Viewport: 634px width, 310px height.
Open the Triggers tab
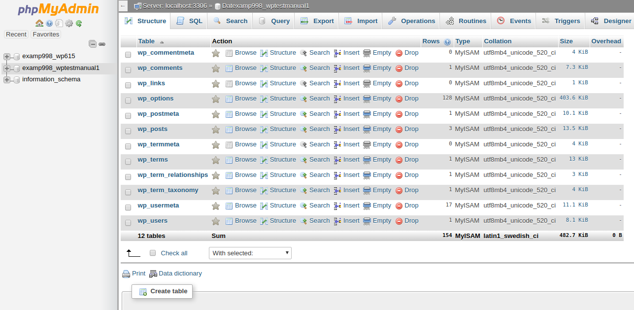561,21
